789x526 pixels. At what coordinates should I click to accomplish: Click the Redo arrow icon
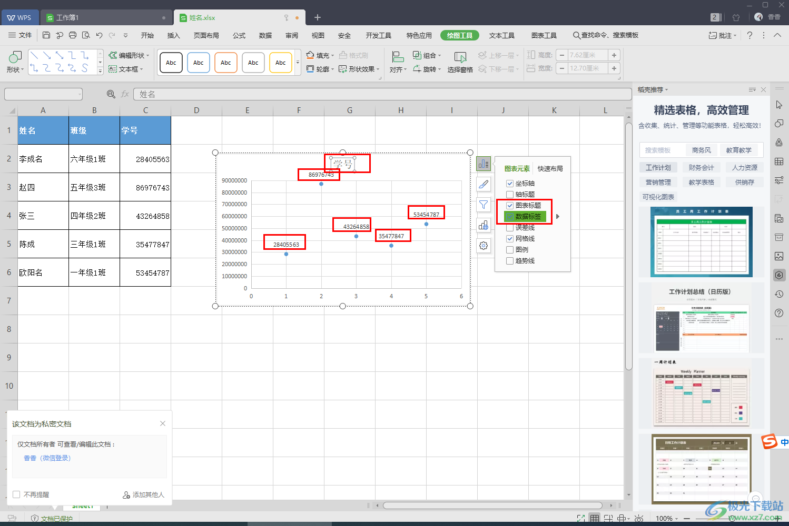[x=112, y=35]
